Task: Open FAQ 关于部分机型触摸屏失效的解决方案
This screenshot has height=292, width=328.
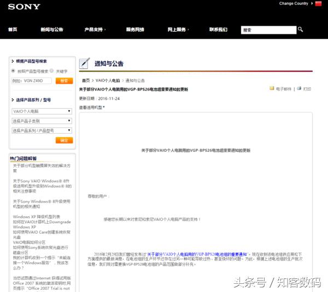Action: 42,168
